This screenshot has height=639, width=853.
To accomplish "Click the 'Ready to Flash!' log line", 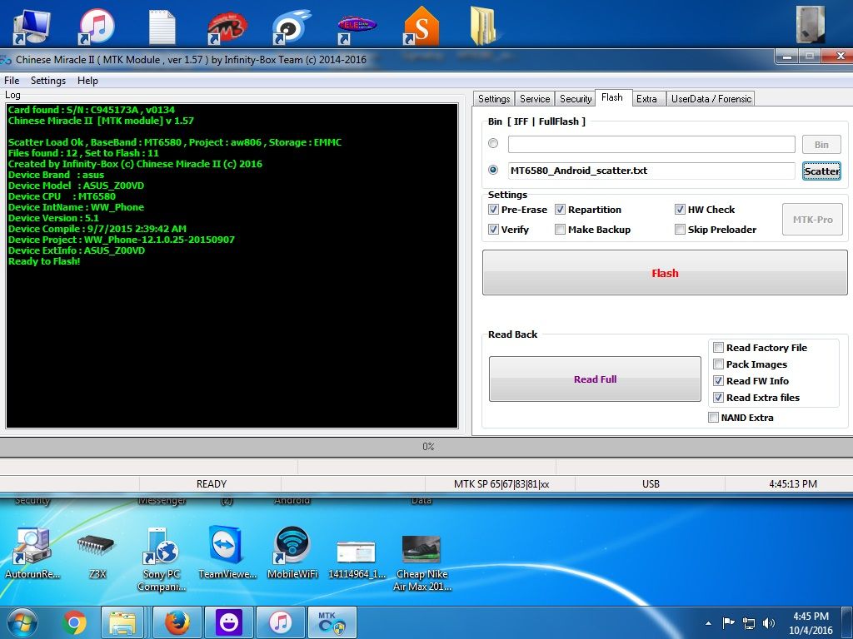I will tap(44, 261).
